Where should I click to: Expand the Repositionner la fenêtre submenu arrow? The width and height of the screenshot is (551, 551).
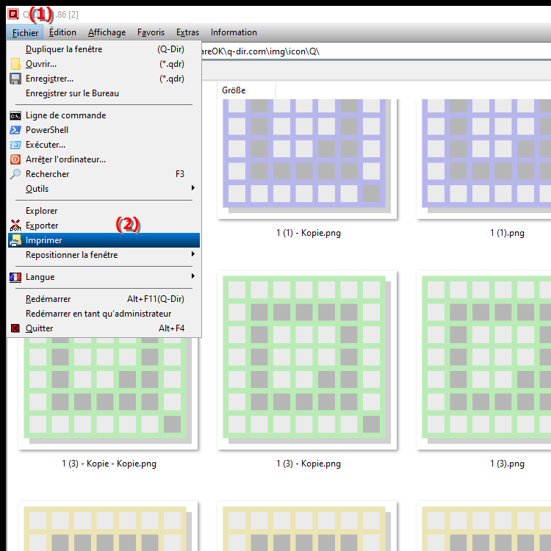pyautogui.click(x=193, y=254)
